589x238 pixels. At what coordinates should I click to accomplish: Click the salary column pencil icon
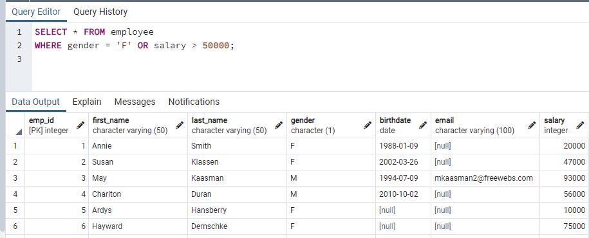[x=581, y=125]
